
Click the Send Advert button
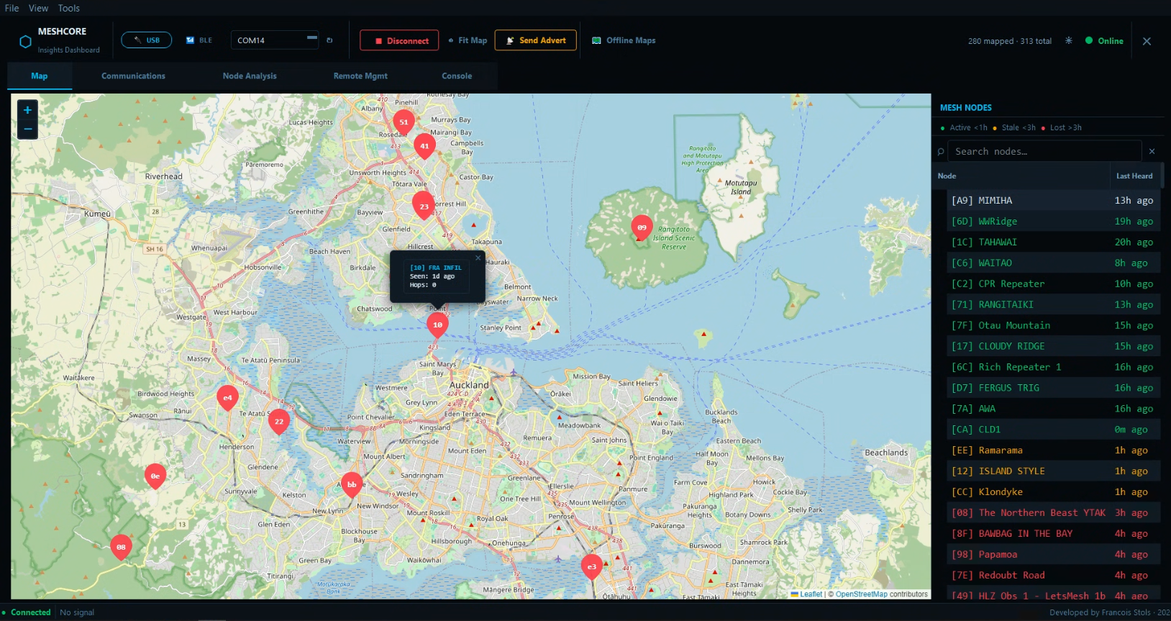(x=536, y=40)
